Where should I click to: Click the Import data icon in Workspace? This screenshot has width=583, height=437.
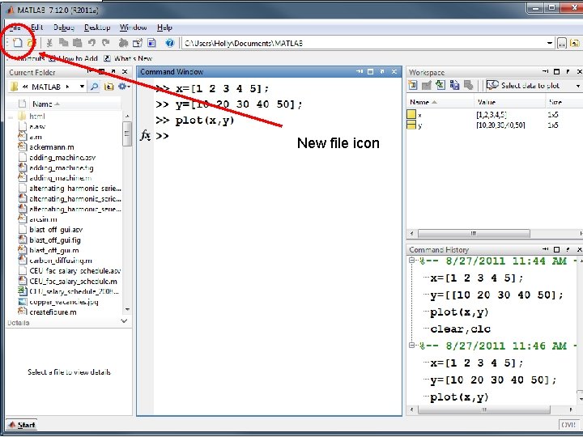click(x=440, y=86)
